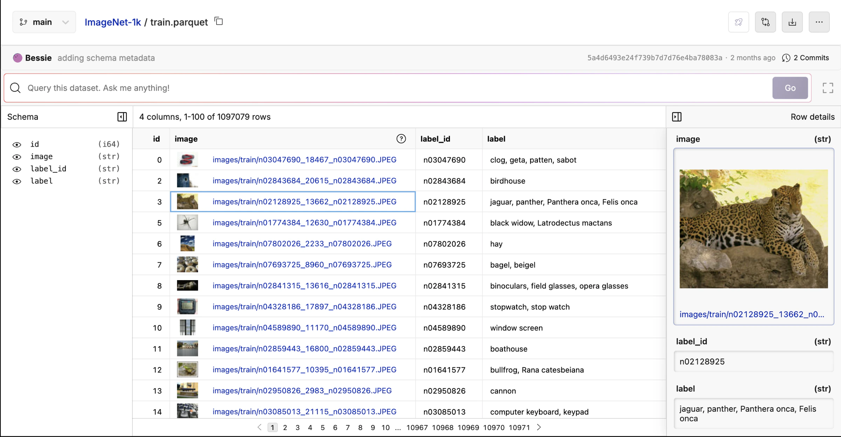Open the three-dots more options menu
841x437 pixels.
819,22
